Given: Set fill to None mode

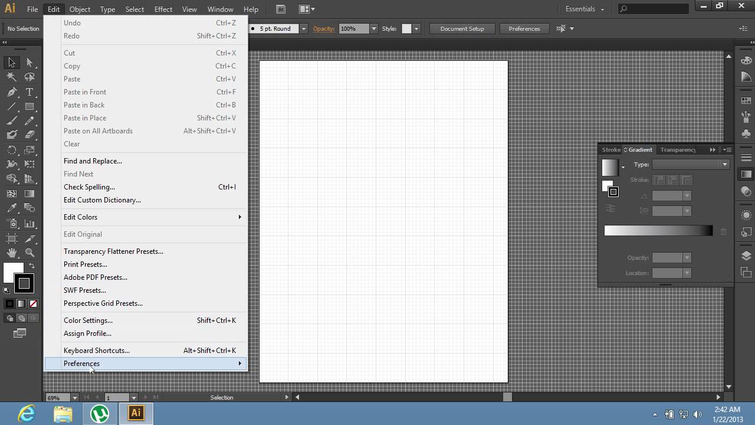Looking at the screenshot, I should 33,304.
